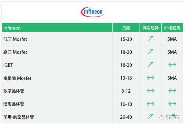Click the 货期趋势 sideways arrow for 宽带隙 Mosfet
The height and width of the screenshot is (125, 185).
click(150, 78)
